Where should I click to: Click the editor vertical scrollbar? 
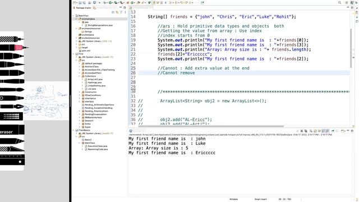click(351, 48)
